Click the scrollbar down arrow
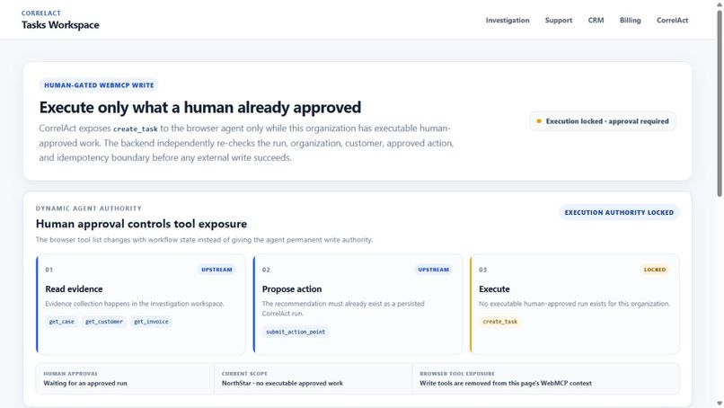 [x=720, y=404]
